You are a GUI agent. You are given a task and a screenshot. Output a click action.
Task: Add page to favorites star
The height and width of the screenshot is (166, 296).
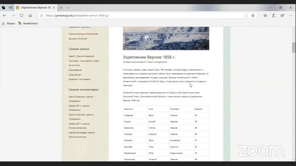[x=253, y=16]
